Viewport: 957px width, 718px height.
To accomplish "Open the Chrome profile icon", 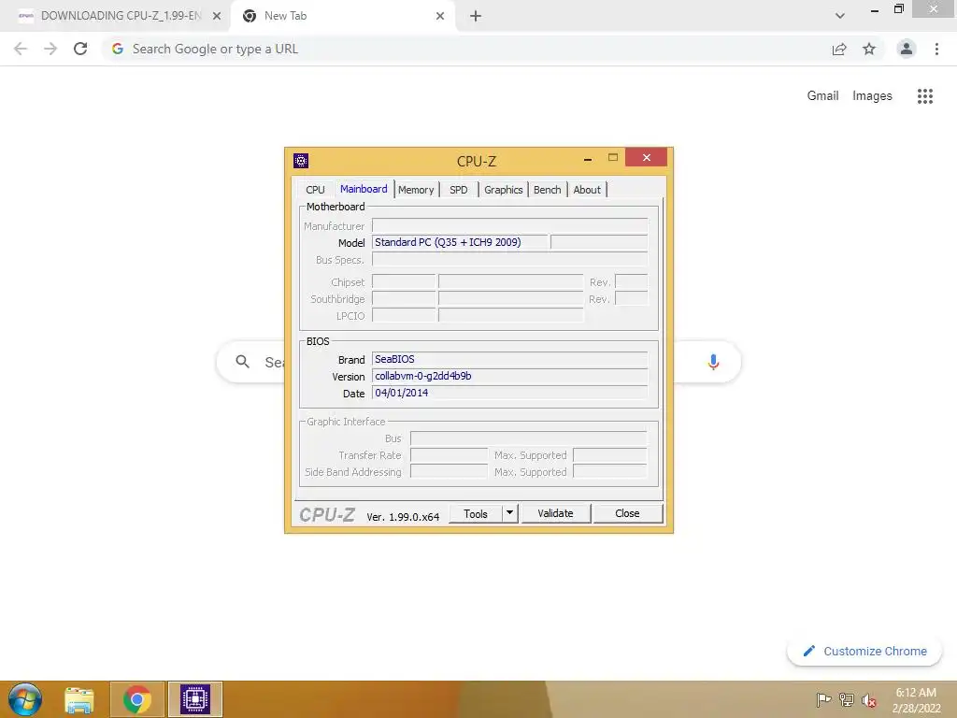I will [907, 49].
